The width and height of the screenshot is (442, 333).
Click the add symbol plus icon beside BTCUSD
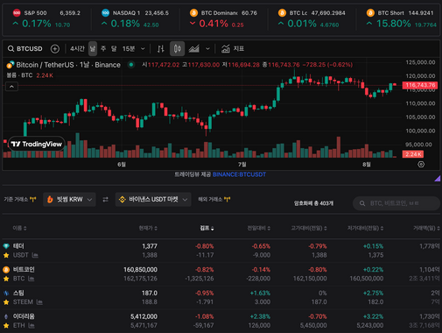pos(55,49)
